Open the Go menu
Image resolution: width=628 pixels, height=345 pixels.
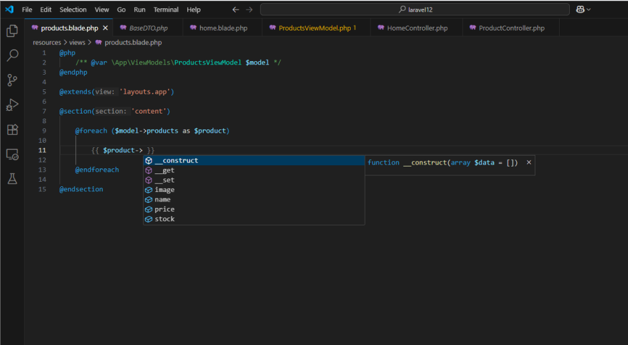point(121,10)
